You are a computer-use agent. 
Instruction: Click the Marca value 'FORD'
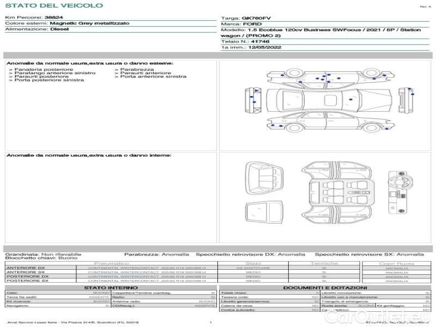coord(252,24)
